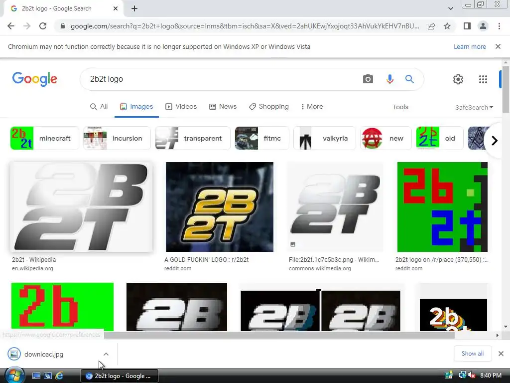
Task: Filter images by minecraft chip
Action: [x=44, y=138]
